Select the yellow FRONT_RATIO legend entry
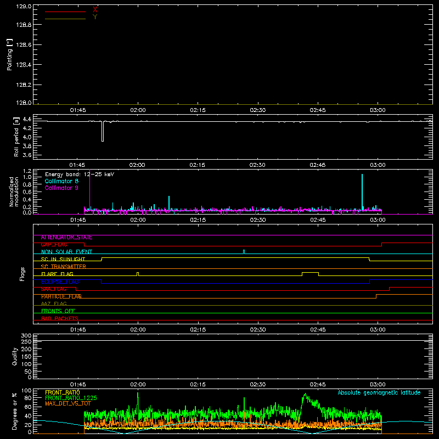 (x=63, y=392)
